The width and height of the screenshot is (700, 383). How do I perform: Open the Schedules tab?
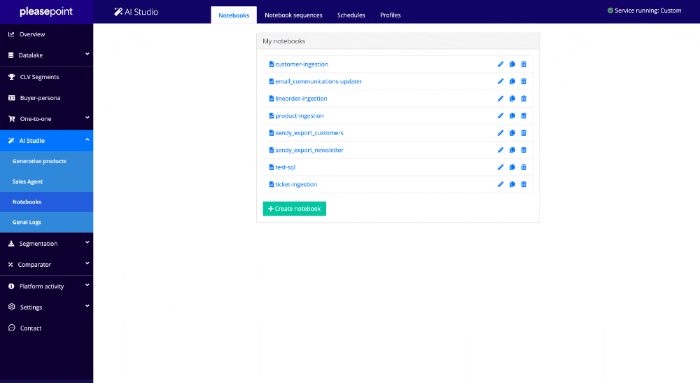point(351,15)
